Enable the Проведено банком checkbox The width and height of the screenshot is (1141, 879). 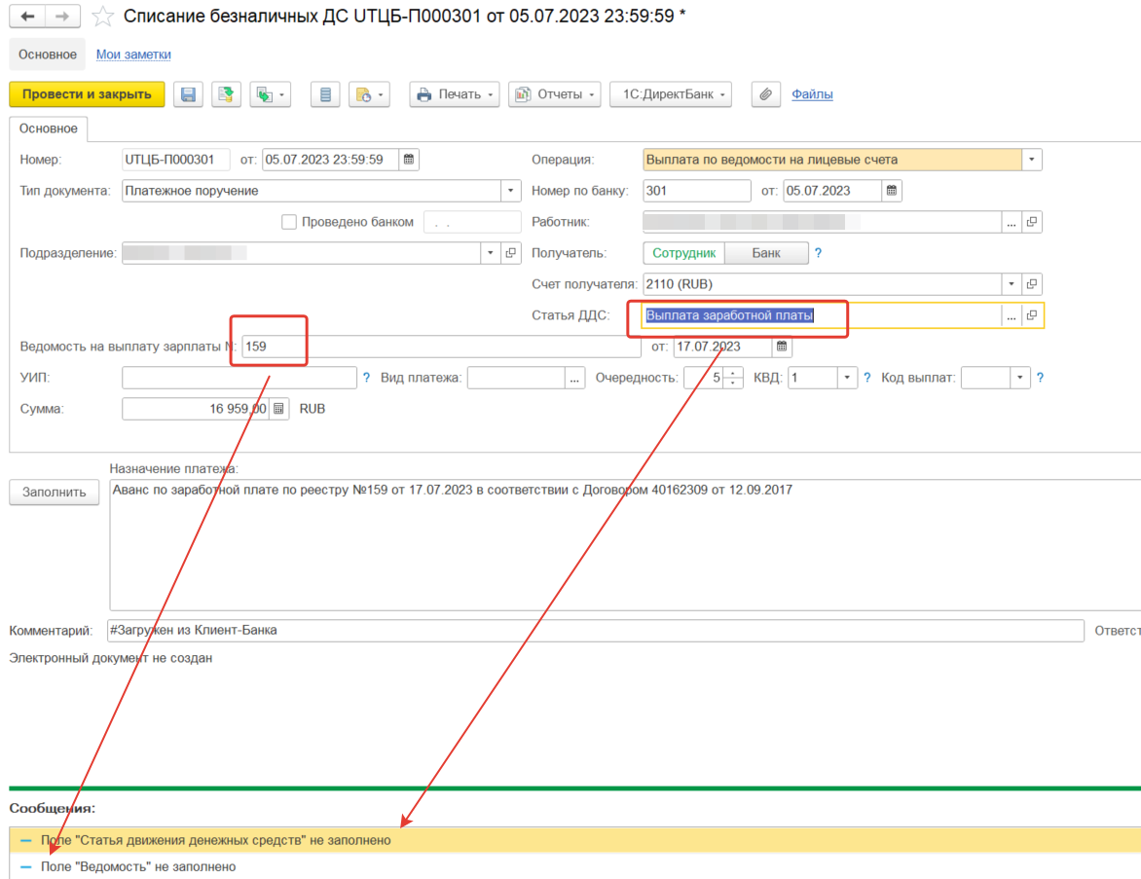289,222
